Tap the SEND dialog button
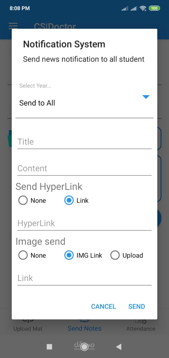The image size is (169, 358). 137,307
